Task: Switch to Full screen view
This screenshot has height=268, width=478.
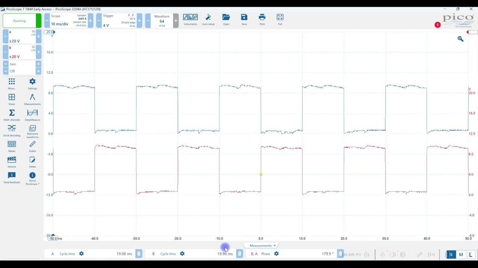Action: tap(280, 20)
